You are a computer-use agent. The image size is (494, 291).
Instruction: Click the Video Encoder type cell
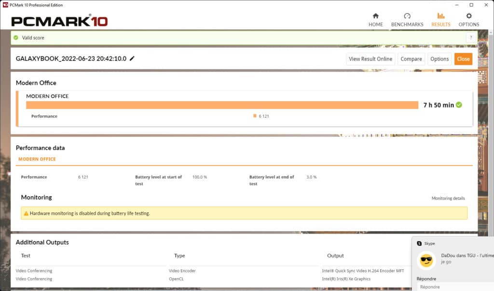[x=182, y=271]
